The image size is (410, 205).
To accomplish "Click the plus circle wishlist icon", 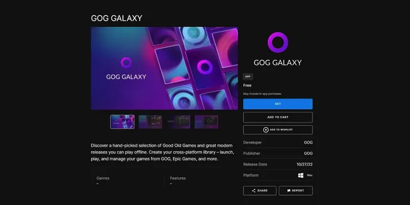I will [x=265, y=130].
